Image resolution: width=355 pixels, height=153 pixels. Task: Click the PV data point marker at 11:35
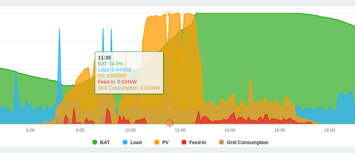pyautogui.click(x=169, y=14)
